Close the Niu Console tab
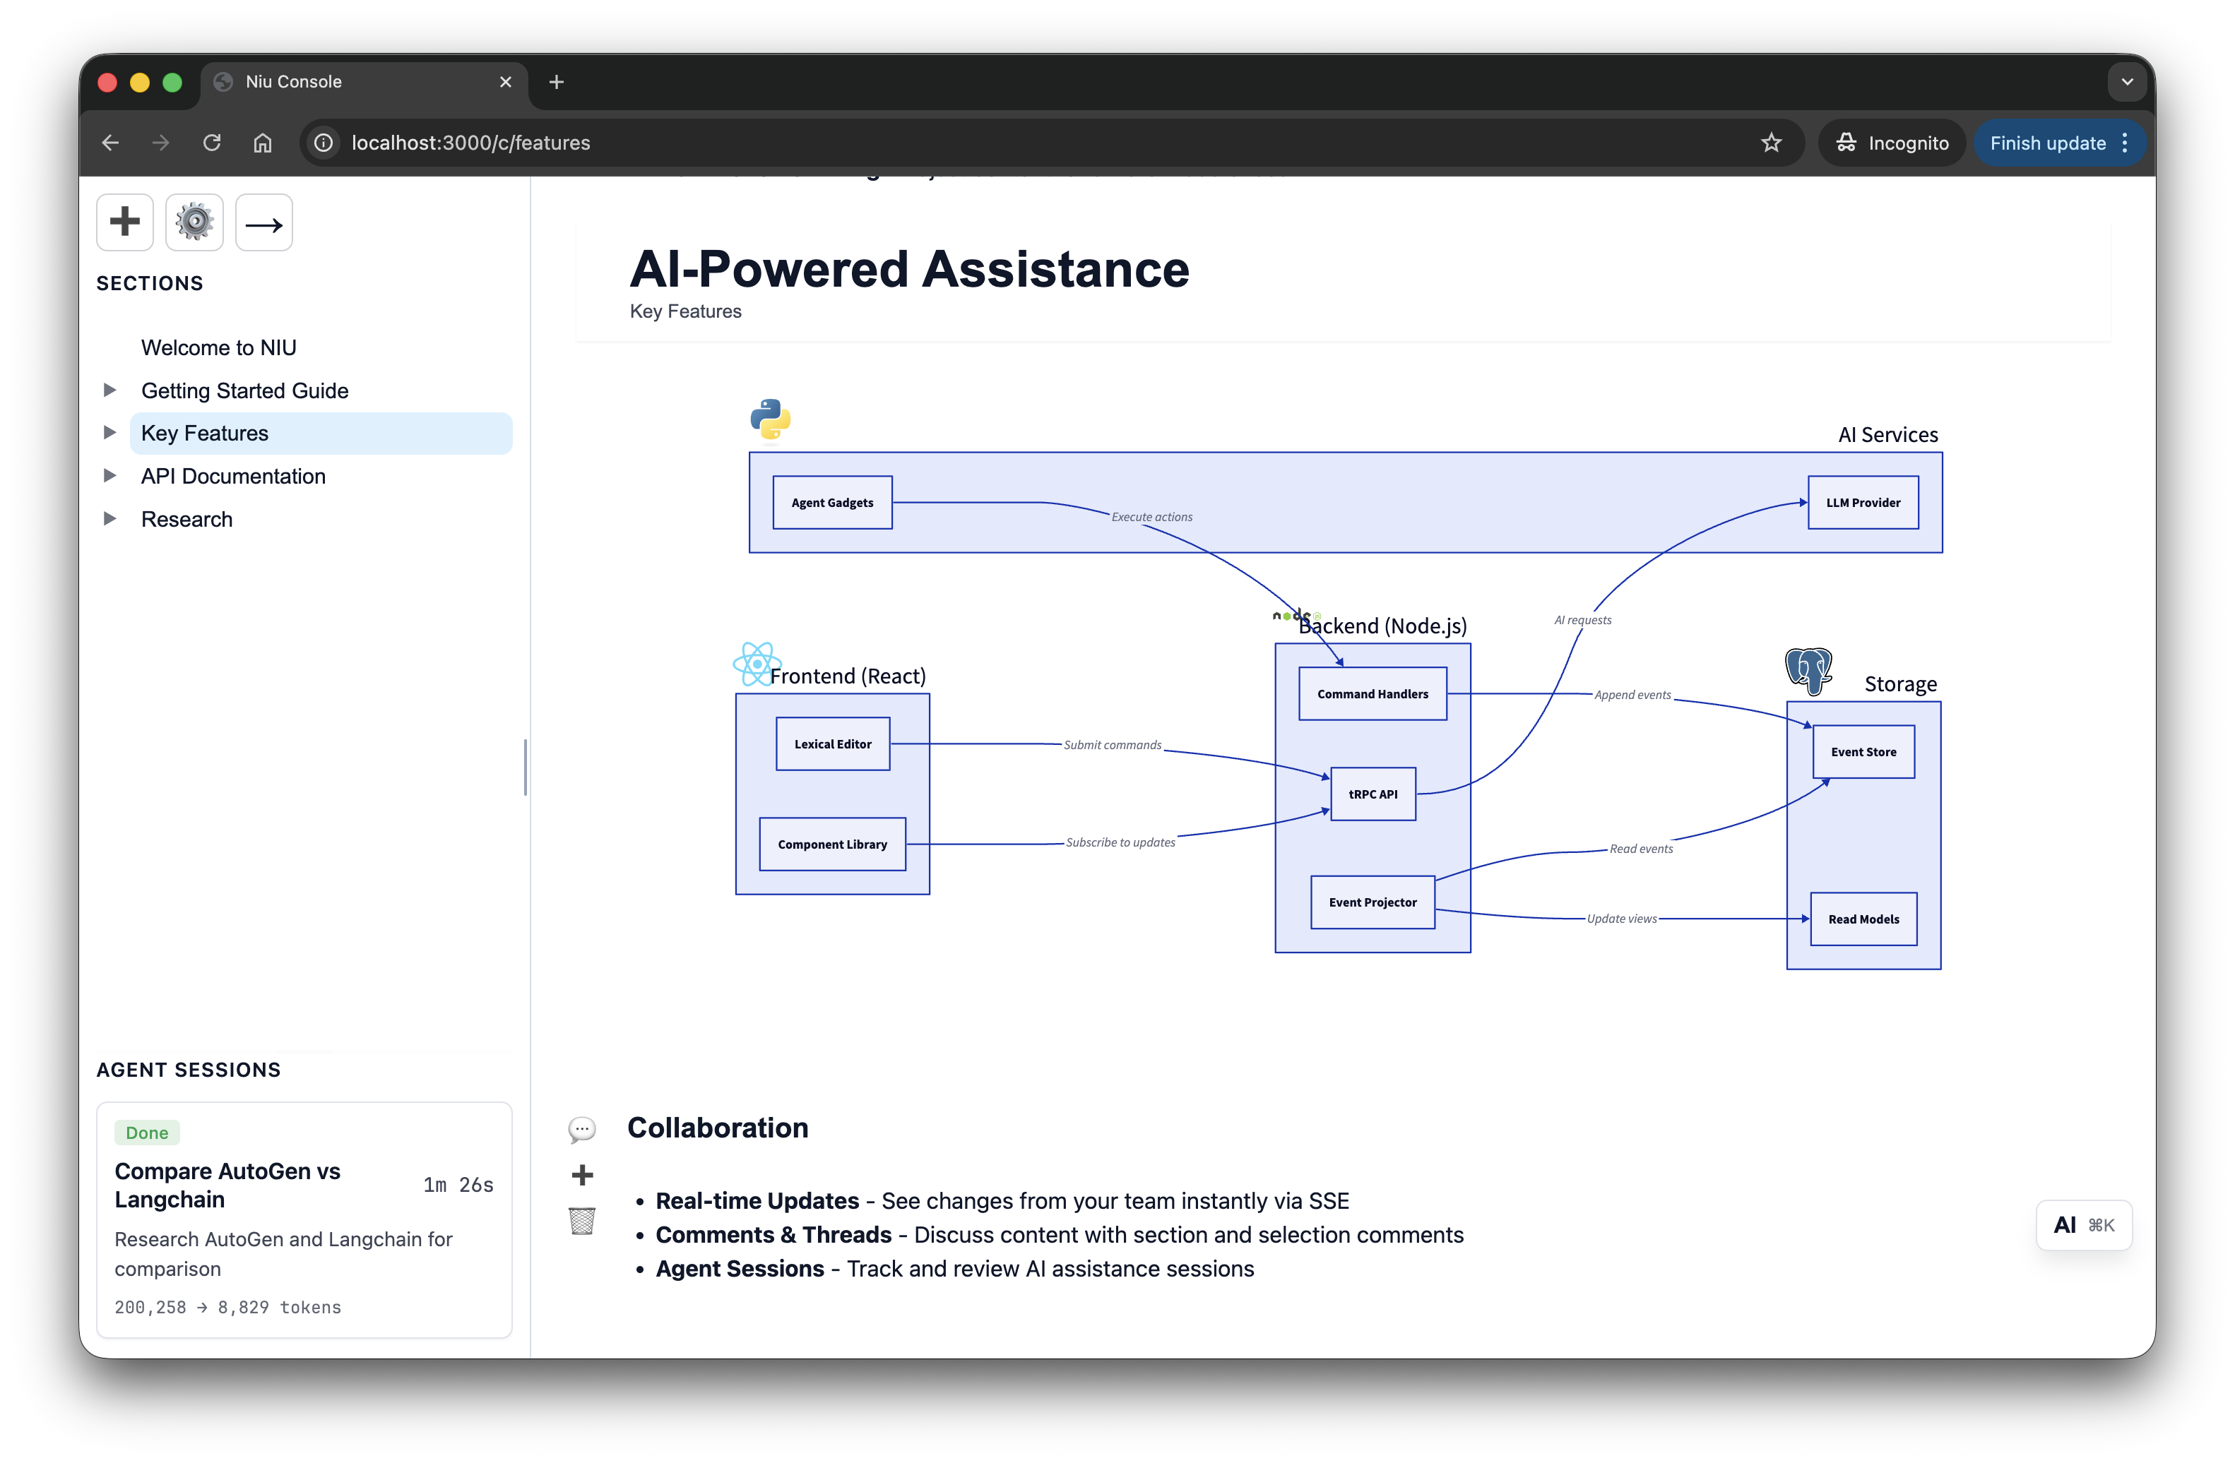 pyautogui.click(x=506, y=82)
